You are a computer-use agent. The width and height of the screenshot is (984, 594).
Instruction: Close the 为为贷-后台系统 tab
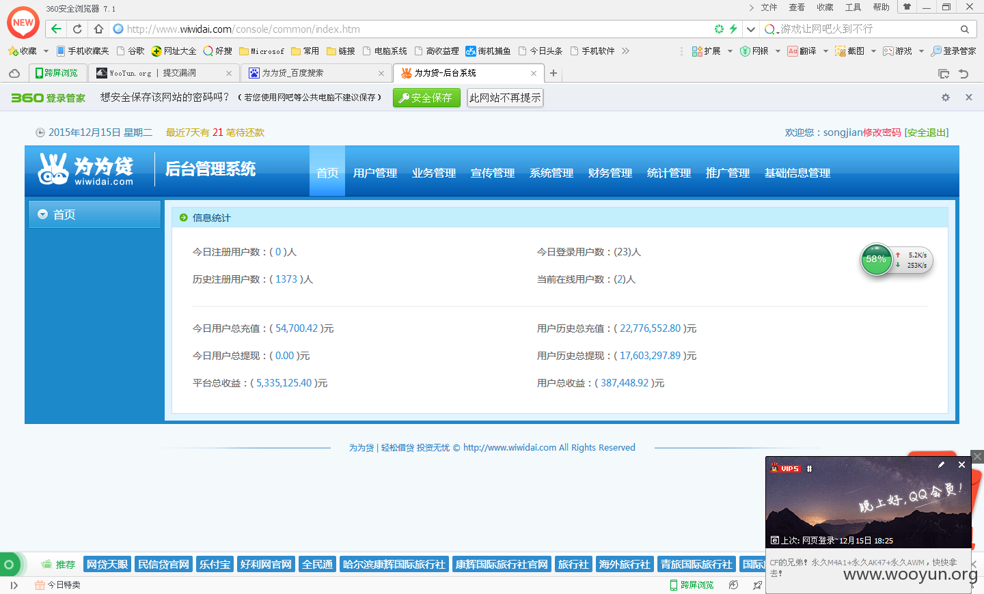pyautogui.click(x=534, y=73)
